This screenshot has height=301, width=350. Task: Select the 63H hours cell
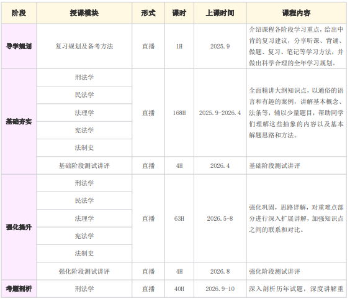[x=179, y=218]
